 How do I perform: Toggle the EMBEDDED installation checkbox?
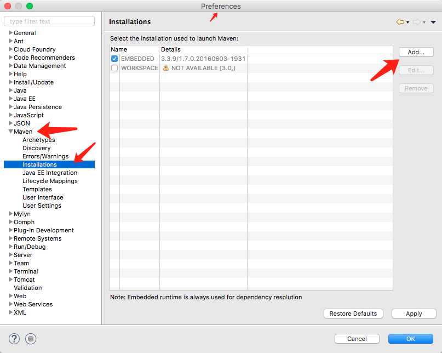[114, 59]
